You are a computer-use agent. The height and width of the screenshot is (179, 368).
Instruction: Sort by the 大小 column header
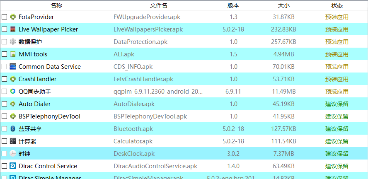point(283,5)
